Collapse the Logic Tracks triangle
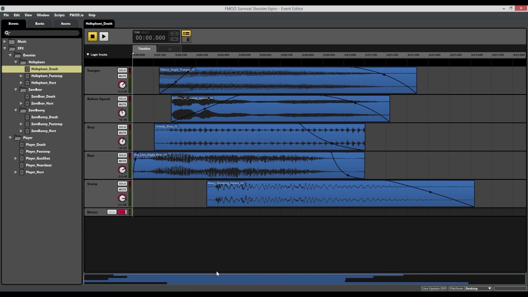The height and width of the screenshot is (297, 528). [88, 54]
